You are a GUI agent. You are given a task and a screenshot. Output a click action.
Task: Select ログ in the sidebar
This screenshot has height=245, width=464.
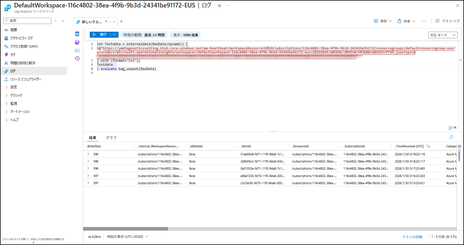[34, 71]
